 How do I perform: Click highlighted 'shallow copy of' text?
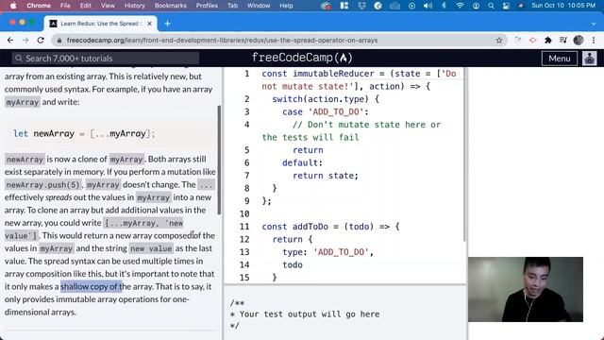tap(91, 286)
